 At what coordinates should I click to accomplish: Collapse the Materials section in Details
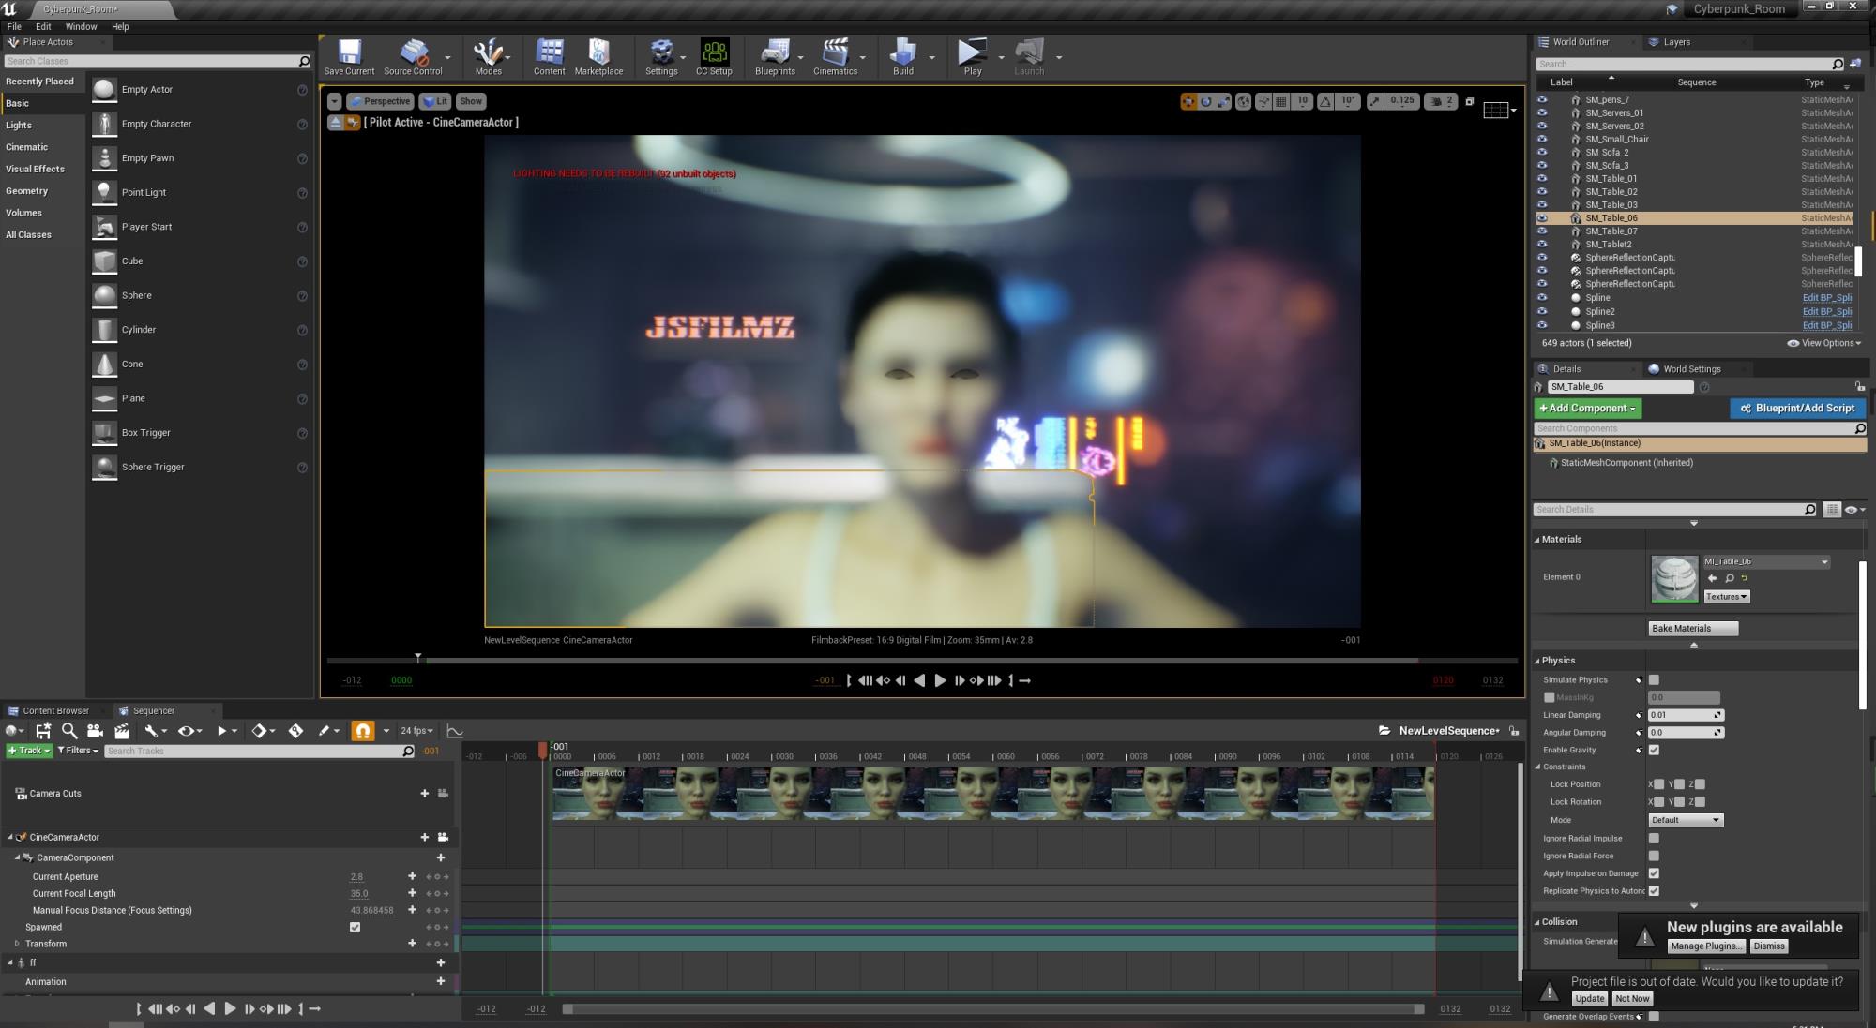point(1537,539)
